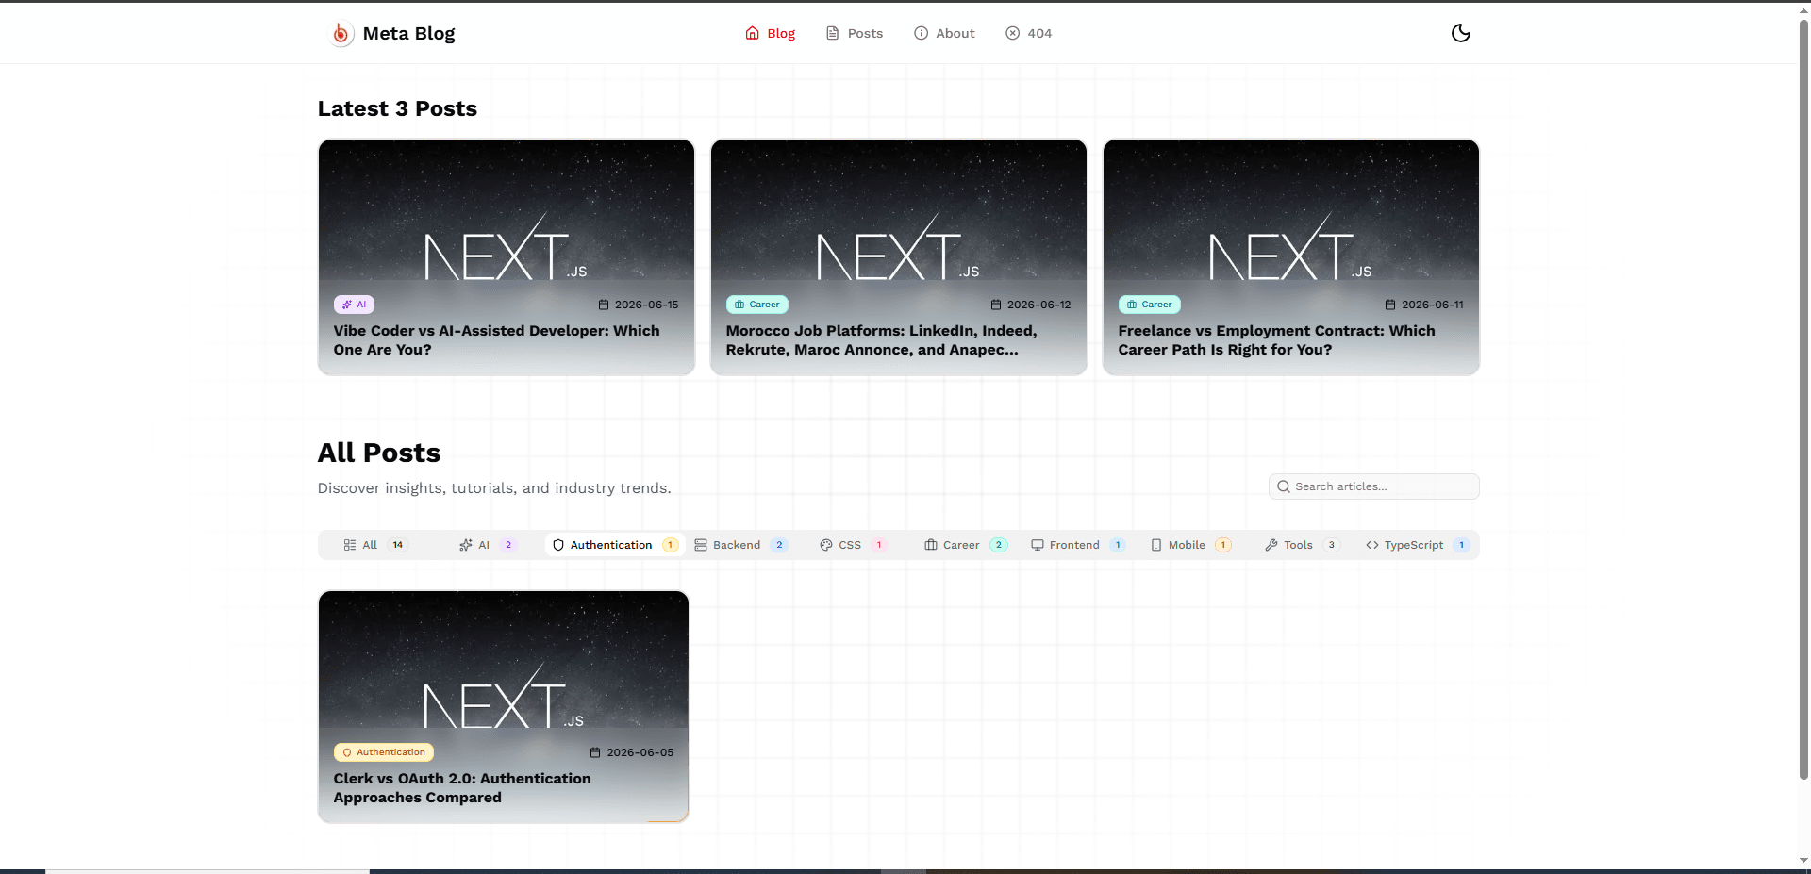Click the home icon beside Blog
The image size is (1811, 874).
(752, 33)
